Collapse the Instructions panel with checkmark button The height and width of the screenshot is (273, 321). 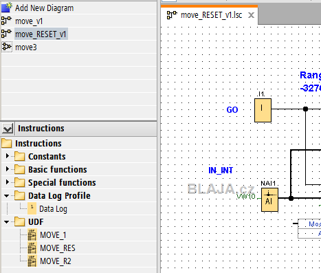[8, 129]
